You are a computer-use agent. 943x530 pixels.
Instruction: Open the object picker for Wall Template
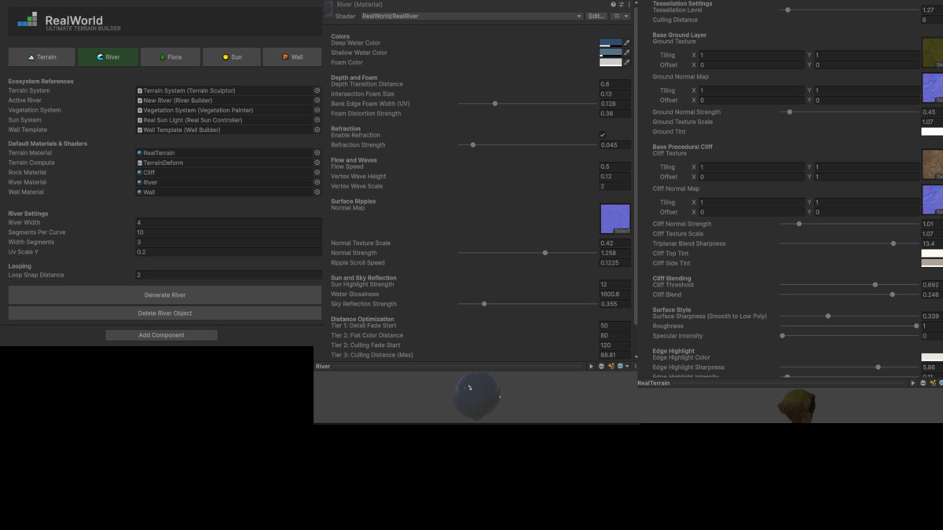pyautogui.click(x=317, y=130)
